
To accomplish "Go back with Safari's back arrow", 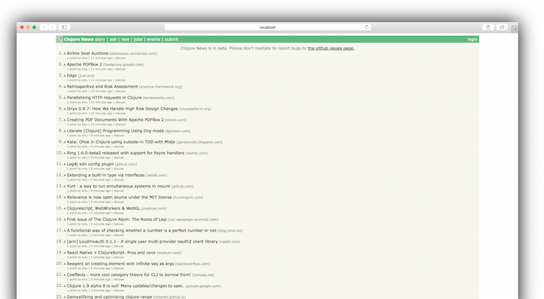I will point(44,27).
